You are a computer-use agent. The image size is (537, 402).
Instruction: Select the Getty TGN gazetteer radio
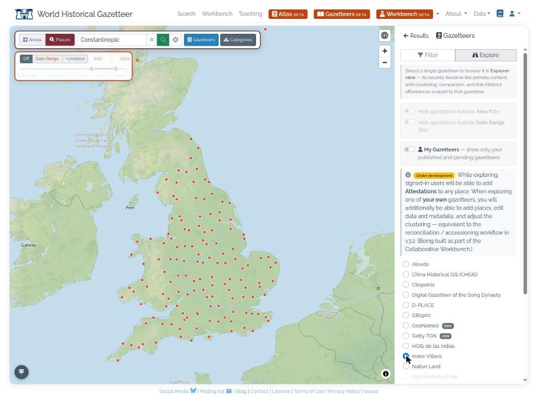[406, 335]
